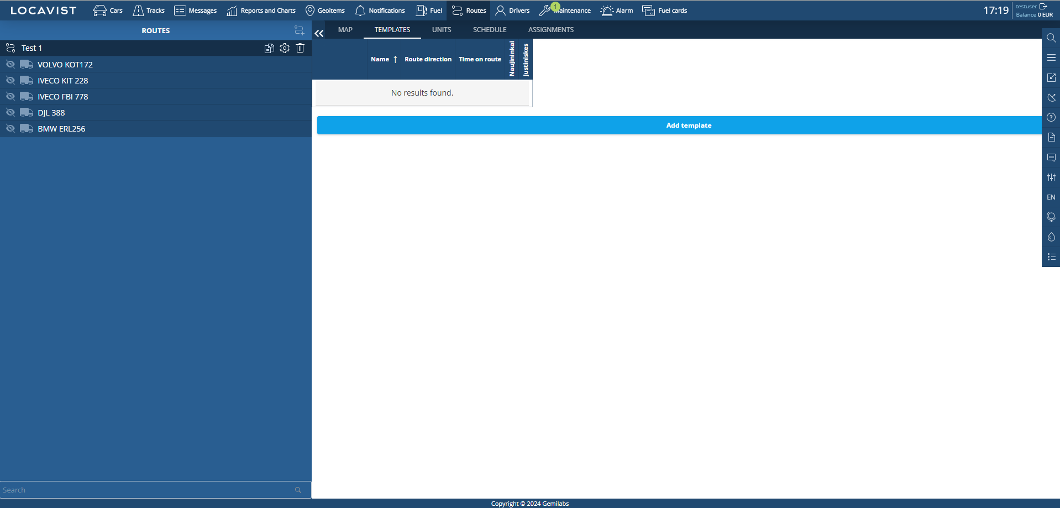
Task: Open the EN language selector
Action: [x=1051, y=197]
